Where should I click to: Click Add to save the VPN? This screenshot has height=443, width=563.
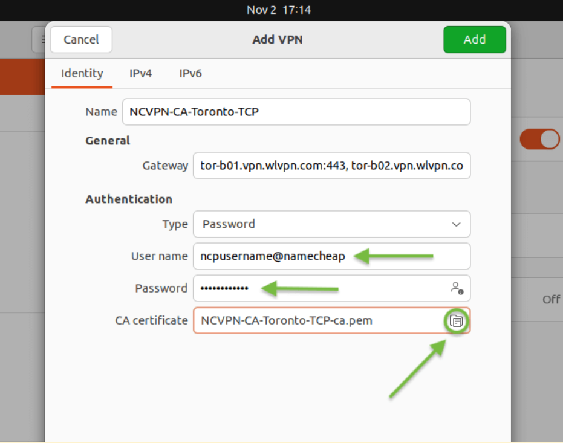pos(475,39)
